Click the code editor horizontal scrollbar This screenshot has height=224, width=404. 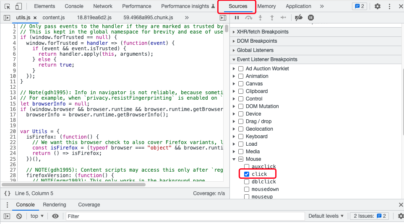click(x=74, y=184)
